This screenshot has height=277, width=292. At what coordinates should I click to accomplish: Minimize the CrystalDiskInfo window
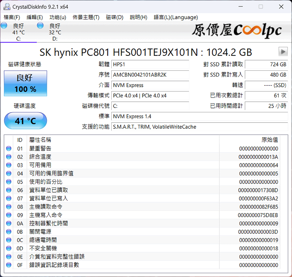point(241,7)
